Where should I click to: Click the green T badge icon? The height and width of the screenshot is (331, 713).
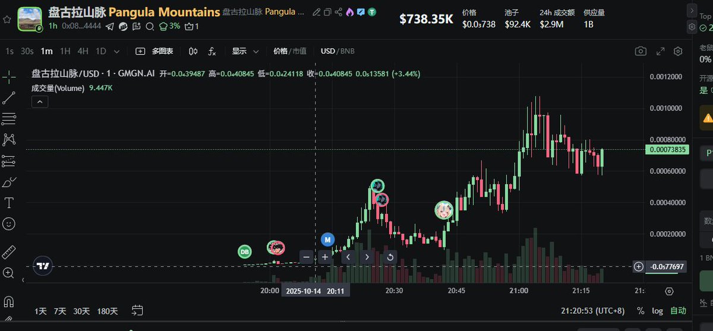pos(371,12)
